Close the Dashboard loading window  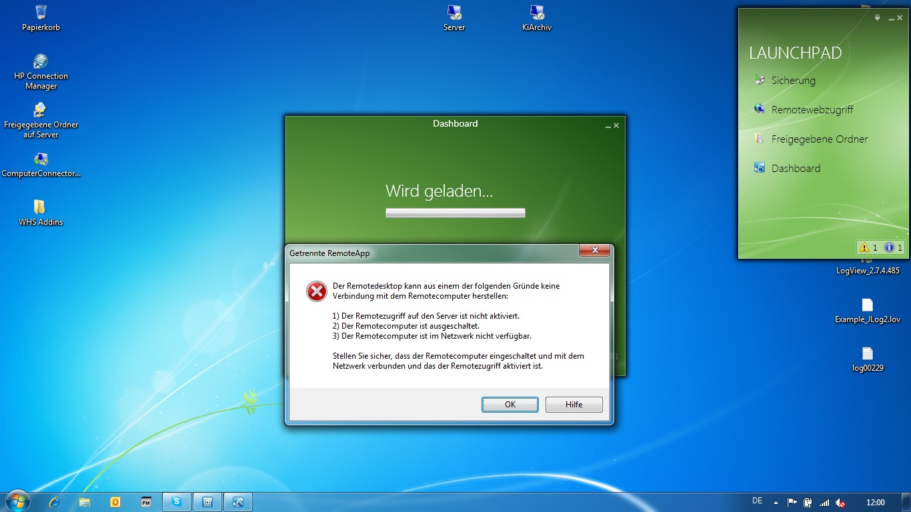[616, 125]
